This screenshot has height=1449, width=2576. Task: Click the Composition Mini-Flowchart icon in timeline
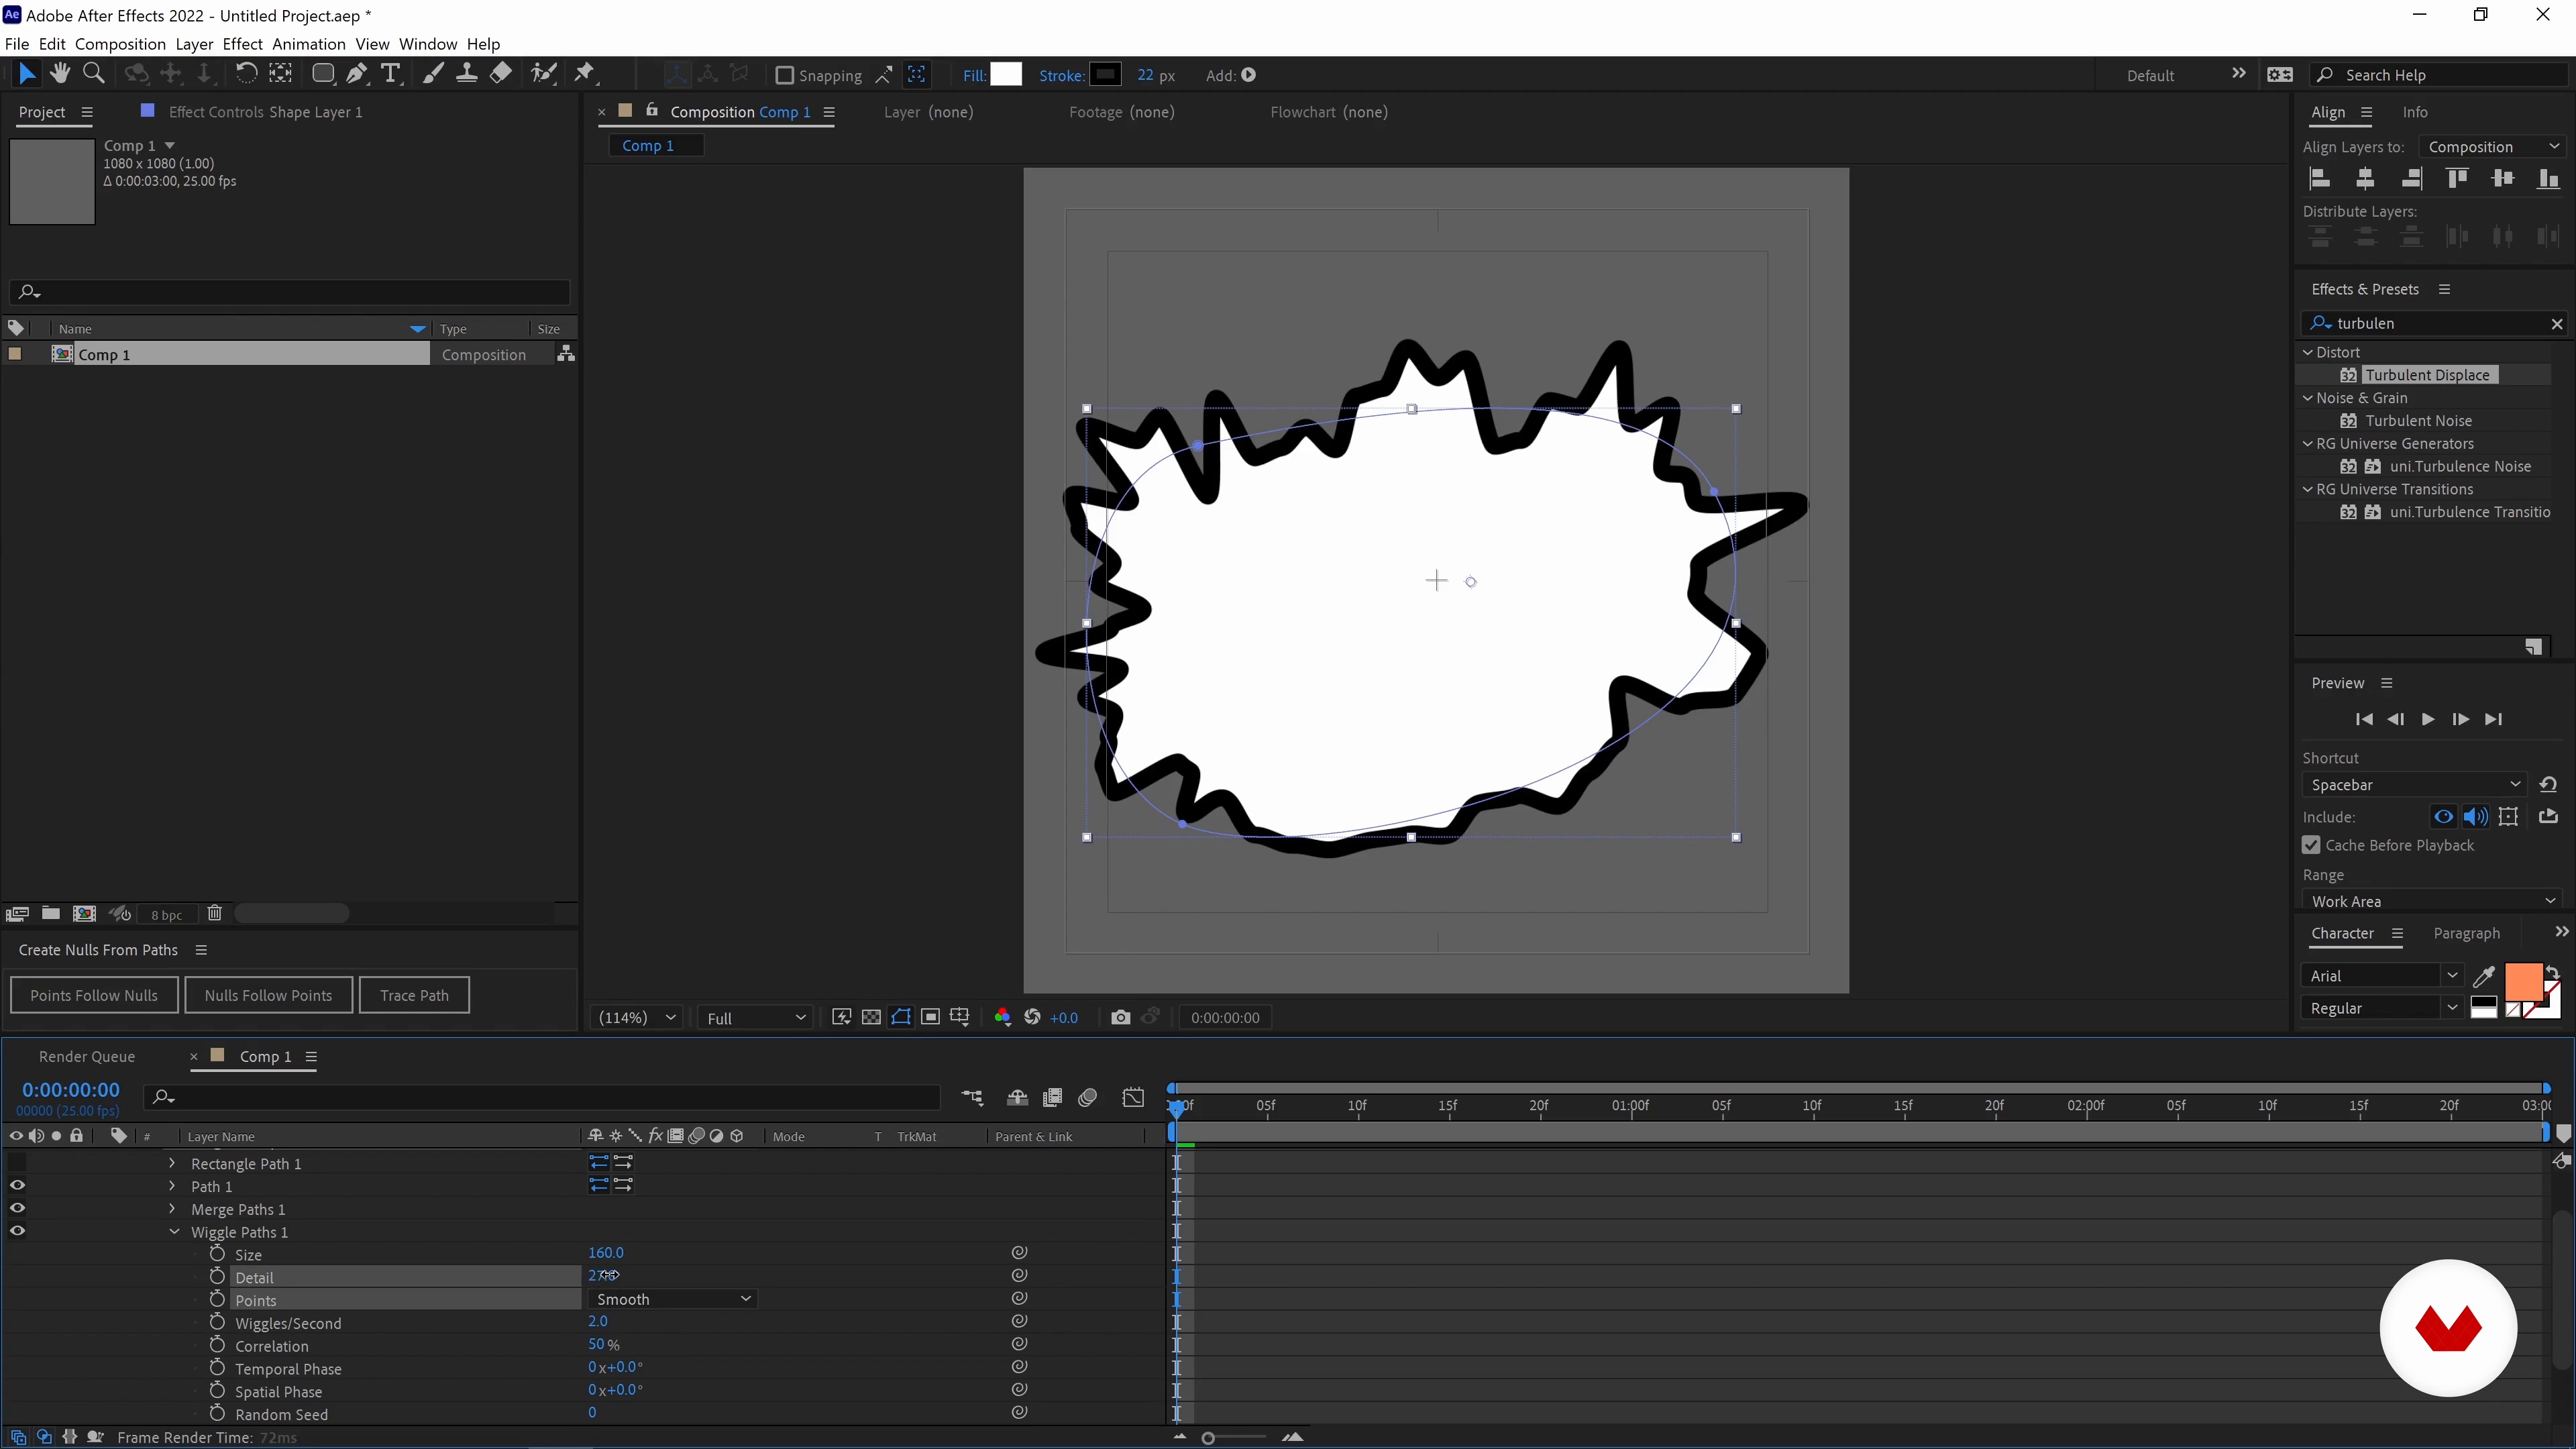point(972,1097)
